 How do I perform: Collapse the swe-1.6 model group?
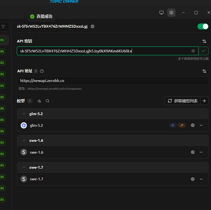click(24, 141)
